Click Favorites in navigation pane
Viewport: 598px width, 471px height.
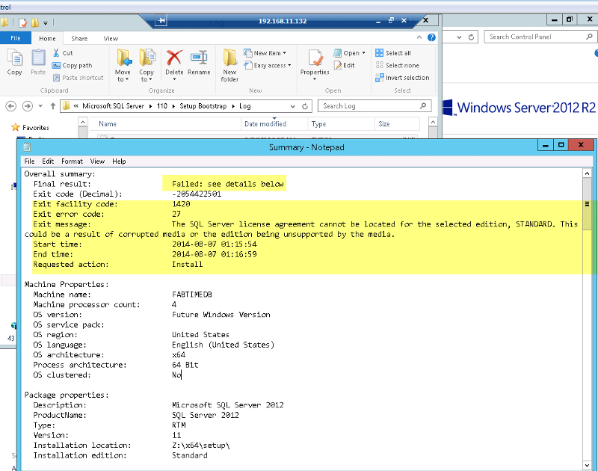pyautogui.click(x=35, y=128)
